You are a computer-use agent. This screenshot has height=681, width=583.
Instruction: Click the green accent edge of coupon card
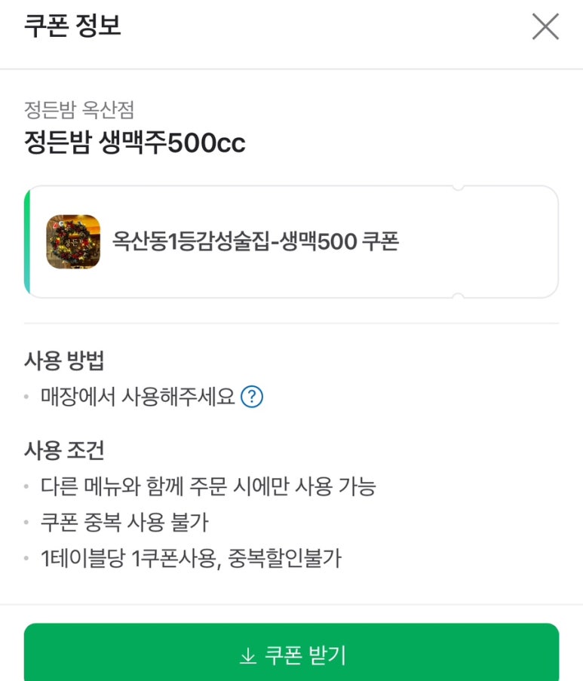[28, 242]
